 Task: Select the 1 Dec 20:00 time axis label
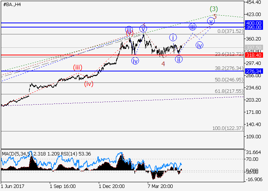112,187
